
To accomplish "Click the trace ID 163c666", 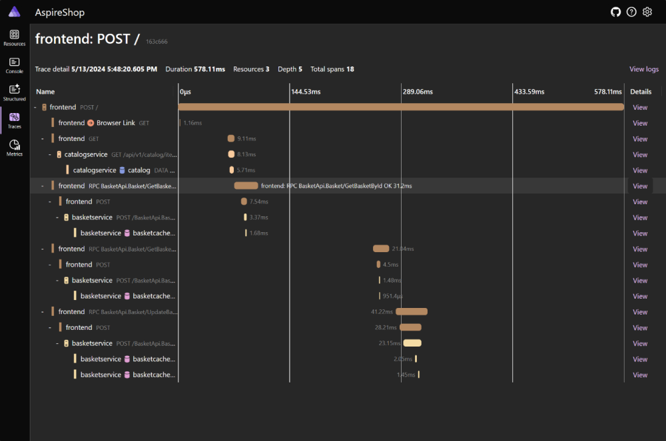I will coord(157,41).
